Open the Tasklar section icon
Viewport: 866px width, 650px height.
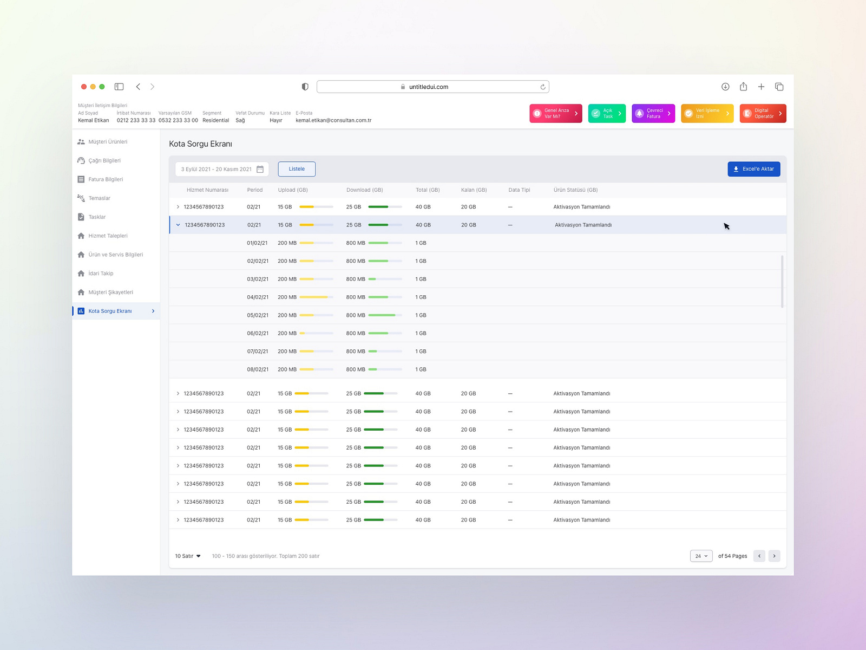(81, 217)
